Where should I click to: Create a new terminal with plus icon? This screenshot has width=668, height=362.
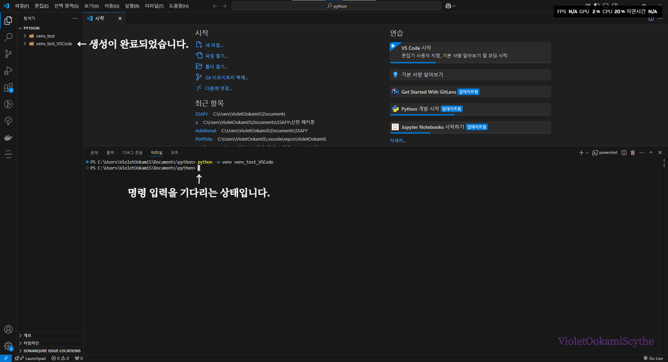581,152
